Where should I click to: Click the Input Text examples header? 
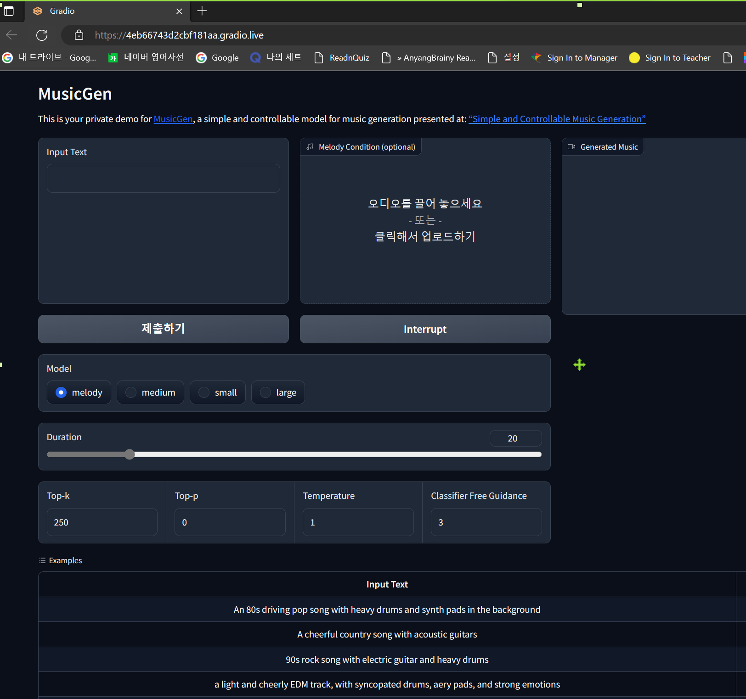387,584
